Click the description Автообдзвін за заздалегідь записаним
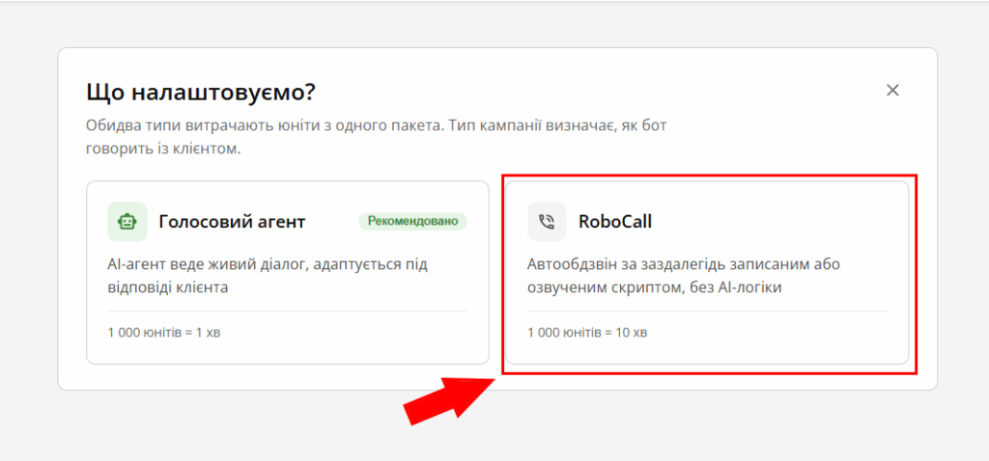Screen dimensions: 989x461 [x=684, y=276]
